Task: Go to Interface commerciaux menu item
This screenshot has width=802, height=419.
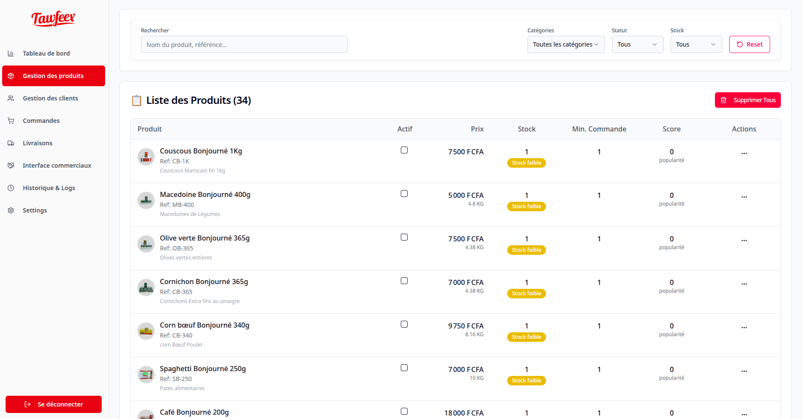Action: pyautogui.click(x=56, y=166)
